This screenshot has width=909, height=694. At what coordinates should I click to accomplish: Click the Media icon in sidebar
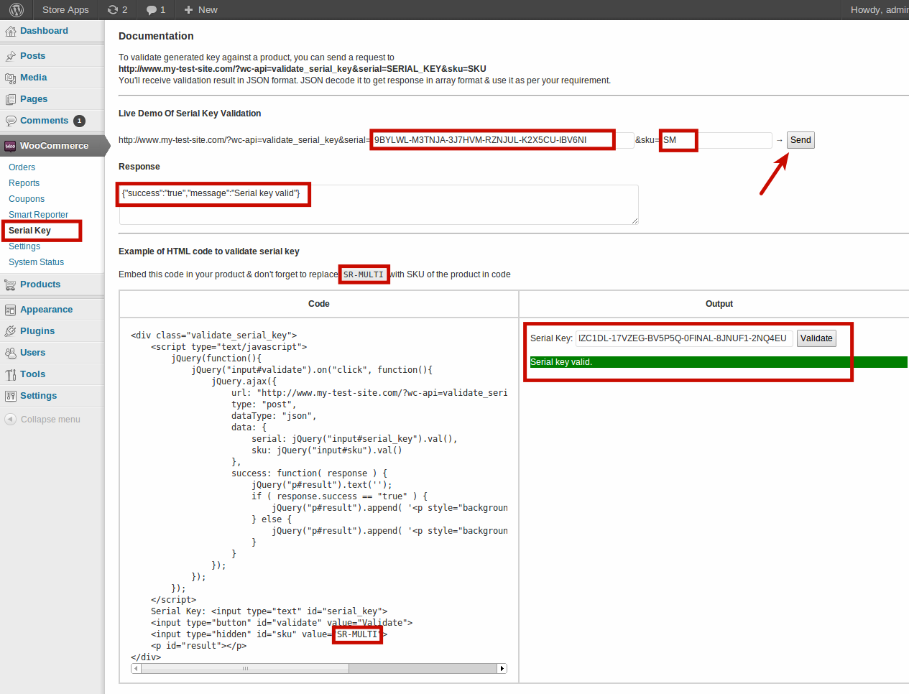coord(10,78)
